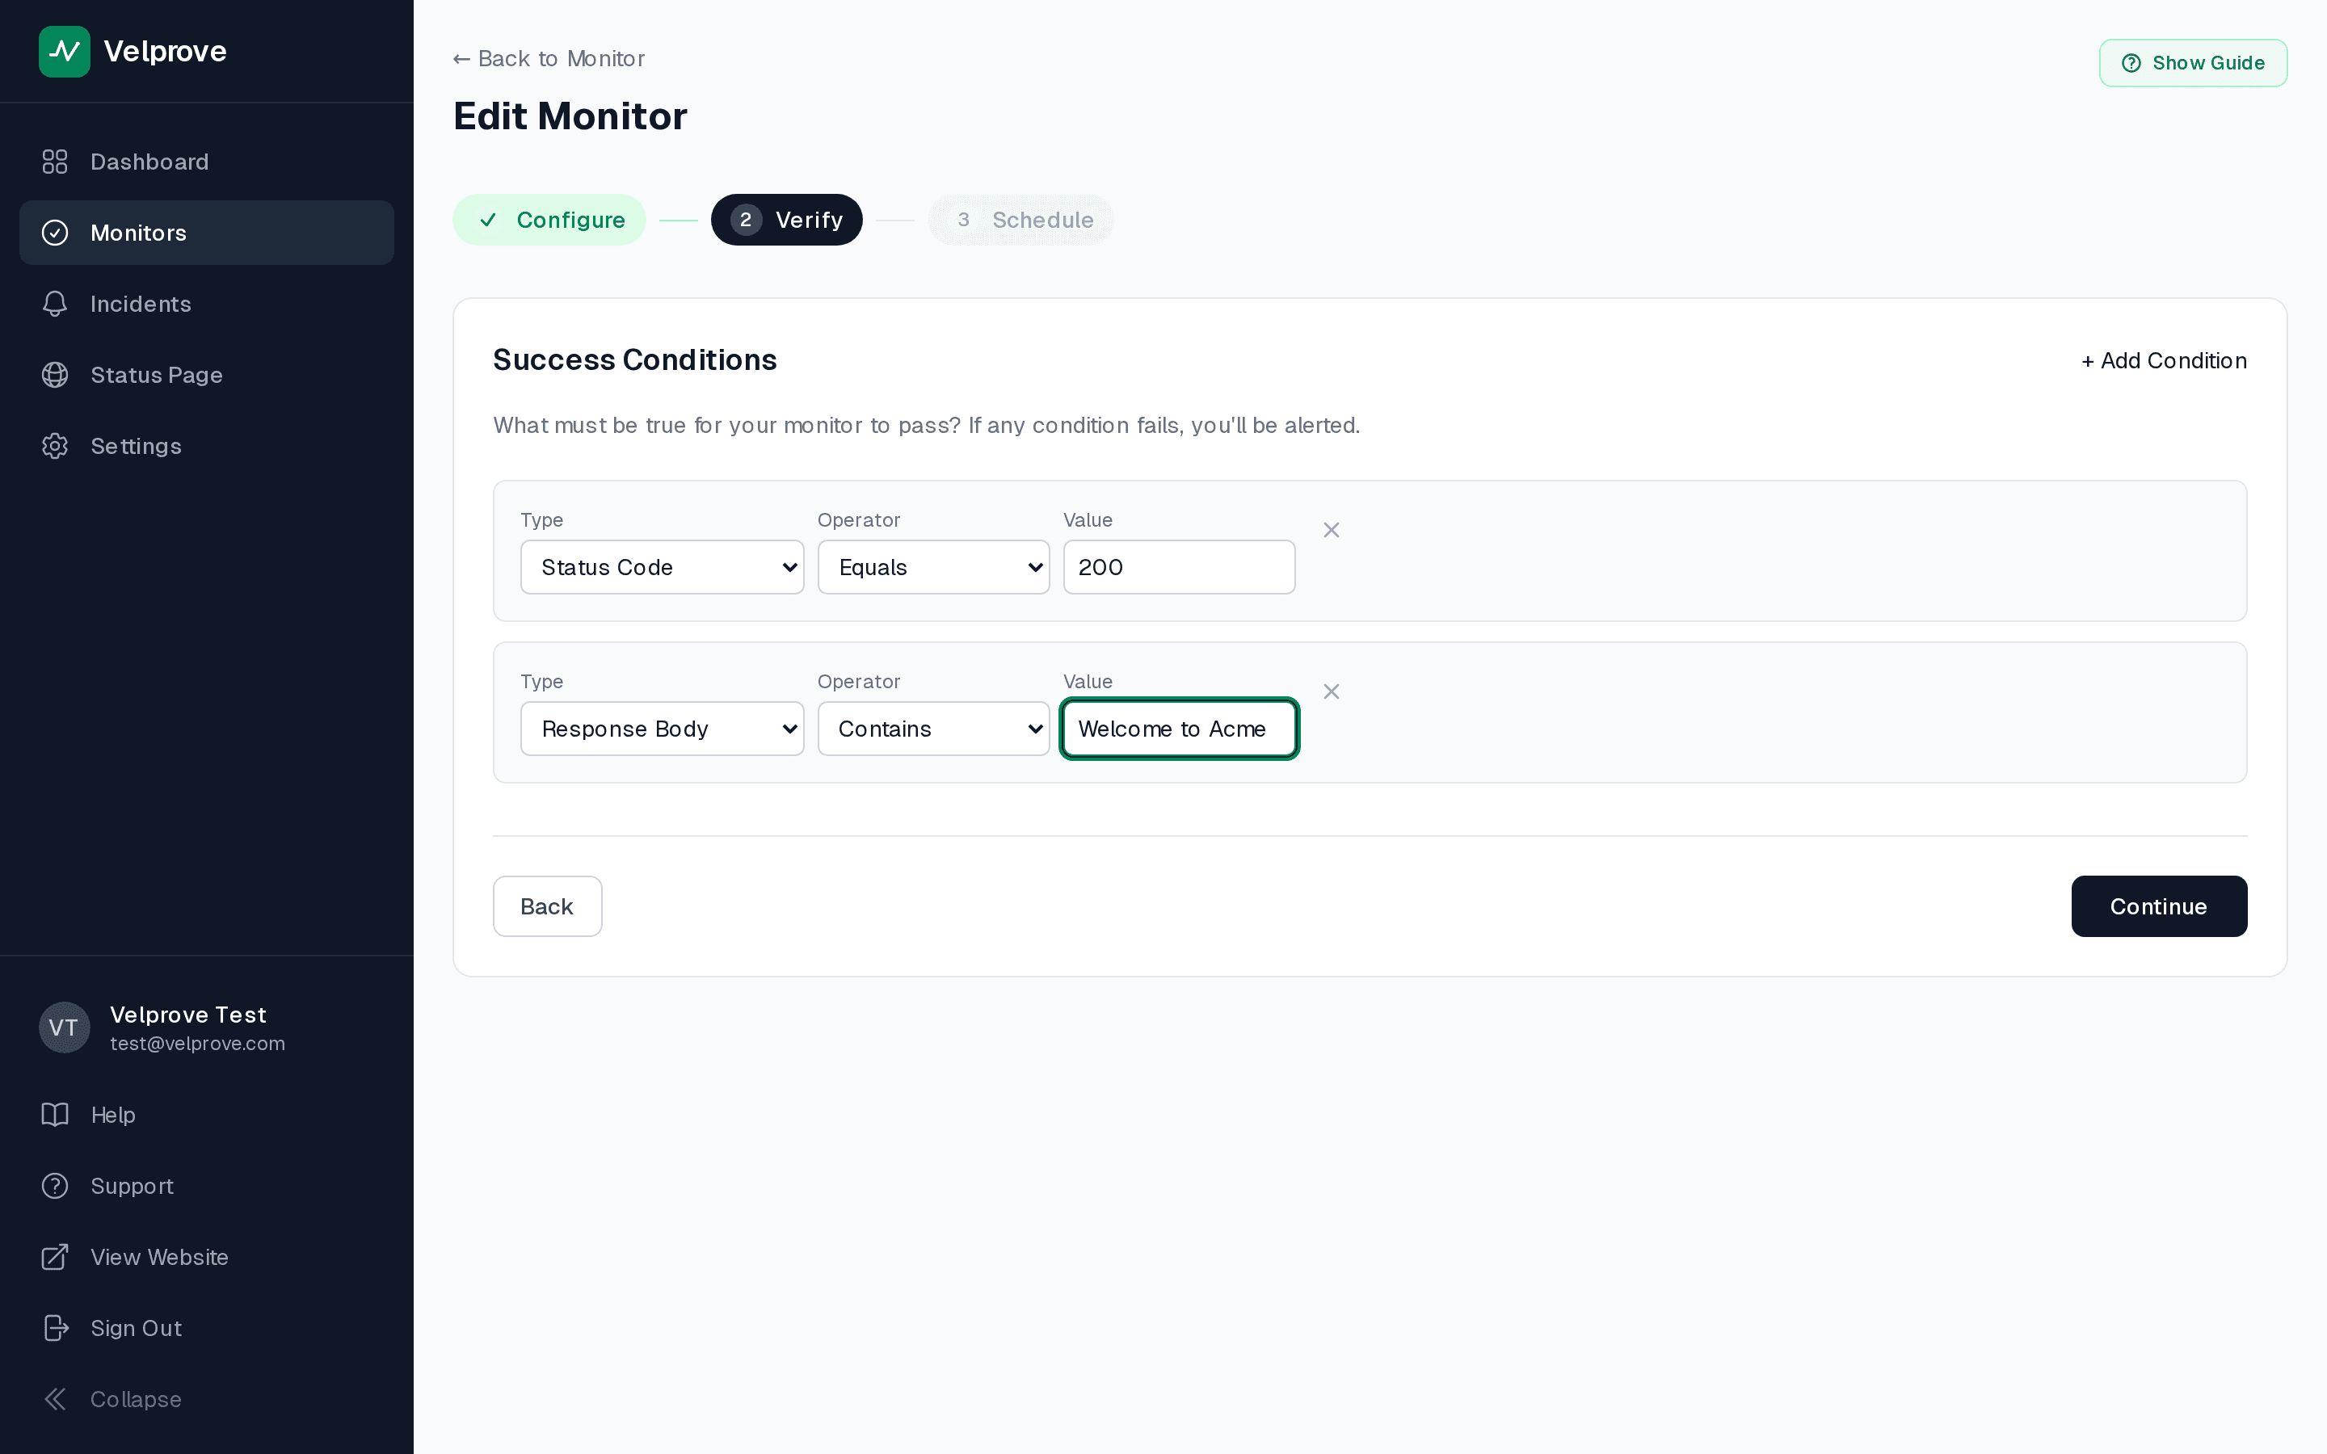Viewport: 2327px width, 1454px height.
Task: Collapse the sidebar with chevron icon
Action: (x=55, y=1399)
